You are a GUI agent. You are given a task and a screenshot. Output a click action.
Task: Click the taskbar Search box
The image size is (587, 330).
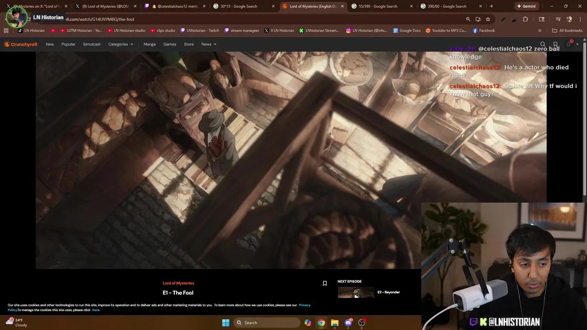[267, 323]
